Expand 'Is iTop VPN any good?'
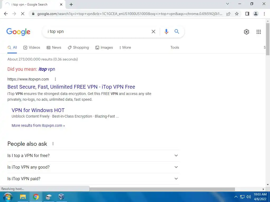The image size is (270, 202). pyautogui.click(x=93, y=167)
